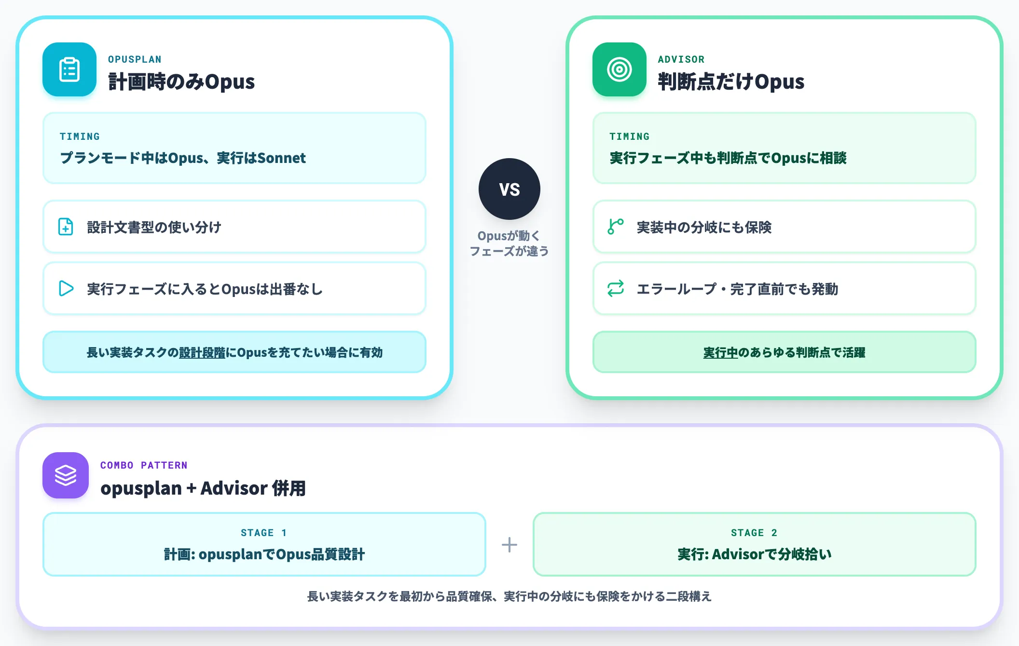Click the ADVISOR target icon
The width and height of the screenshot is (1019, 646).
tap(620, 69)
